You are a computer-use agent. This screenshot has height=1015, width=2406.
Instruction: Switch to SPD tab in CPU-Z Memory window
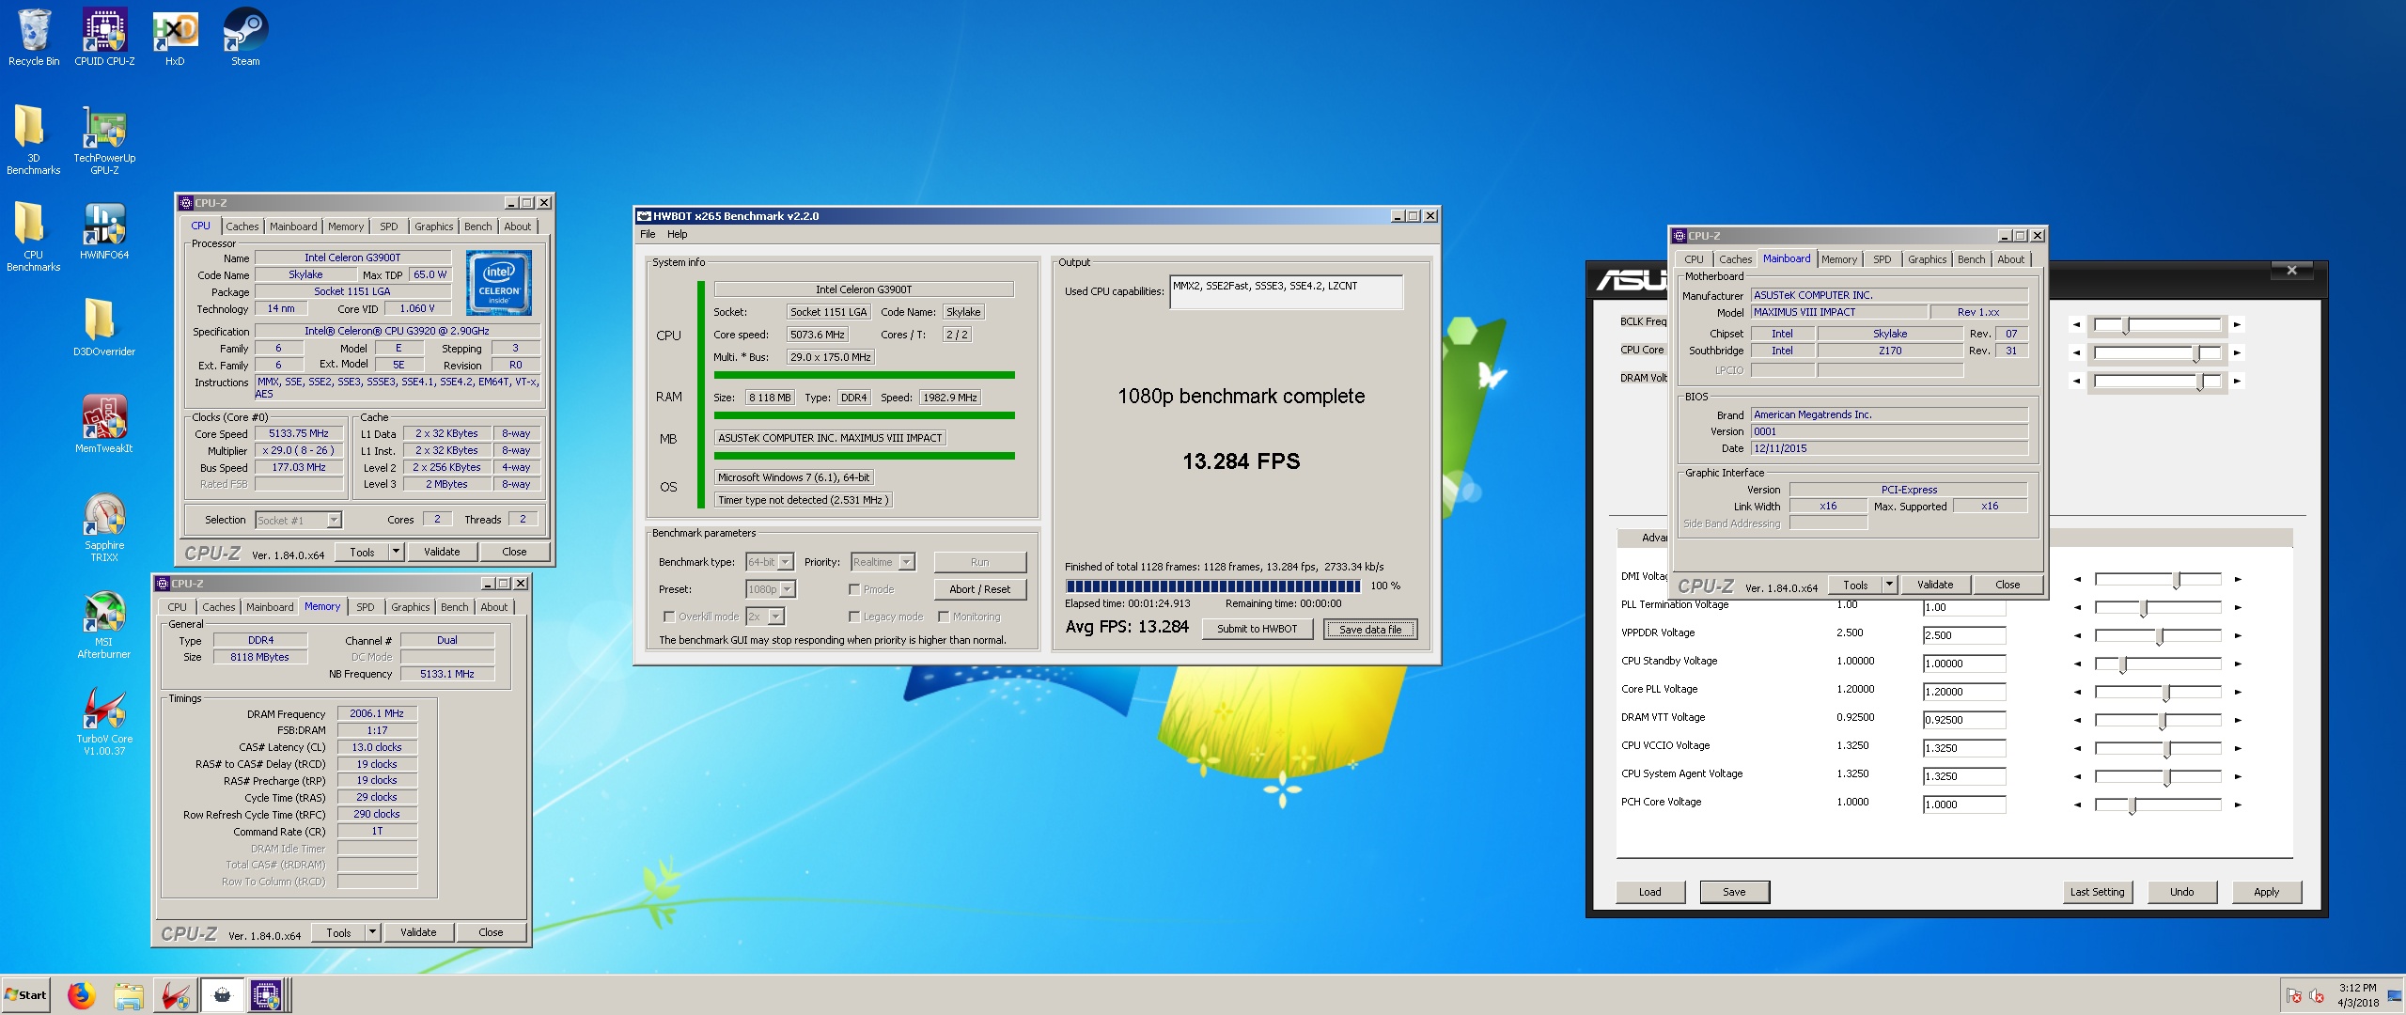366,607
